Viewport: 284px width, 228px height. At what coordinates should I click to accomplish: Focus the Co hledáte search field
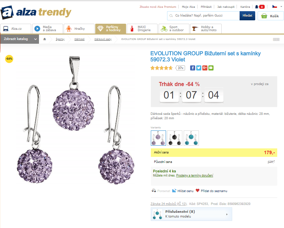pos(203,16)
